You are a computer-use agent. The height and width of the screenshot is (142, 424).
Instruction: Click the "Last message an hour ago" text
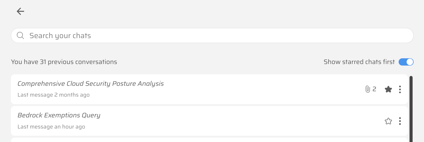pyautogui.click(x=51, y=127)
